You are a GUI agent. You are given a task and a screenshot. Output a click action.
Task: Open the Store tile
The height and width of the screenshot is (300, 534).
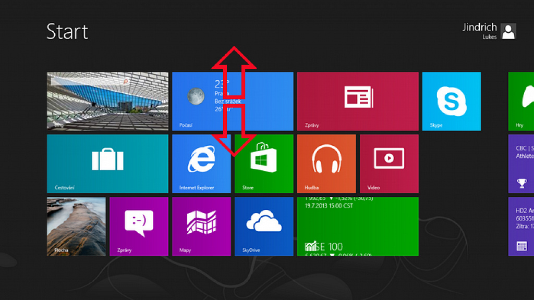click(264, 164)
